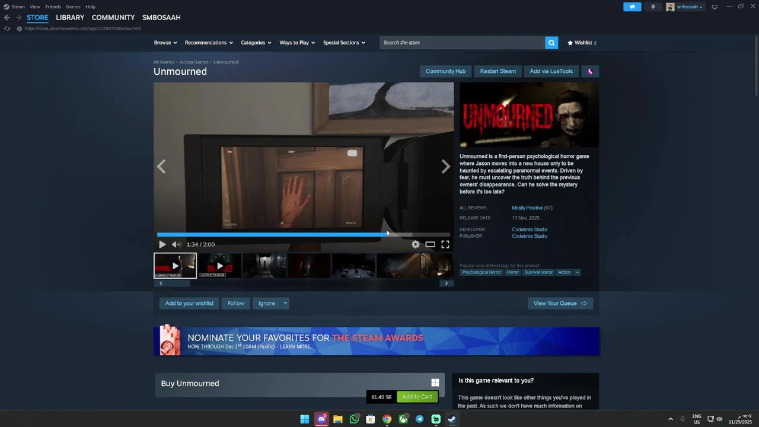This screenshot has width=759, height=427.
Task: Seek on the trailer progress bar
Action: (x=303, y=235)
